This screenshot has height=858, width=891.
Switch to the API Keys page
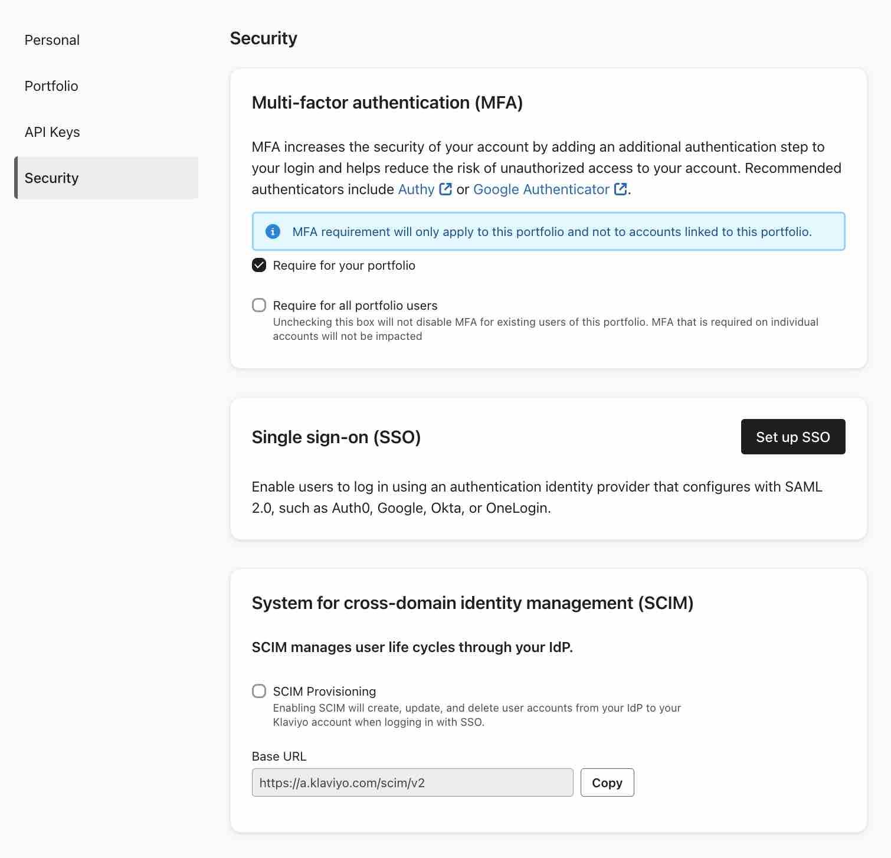coord(52,132)
